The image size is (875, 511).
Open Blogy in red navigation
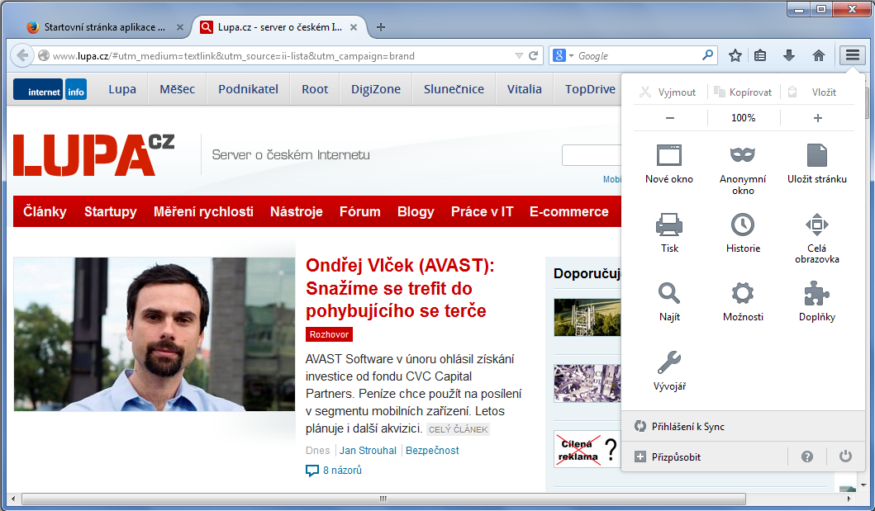[x=416, y=212]
